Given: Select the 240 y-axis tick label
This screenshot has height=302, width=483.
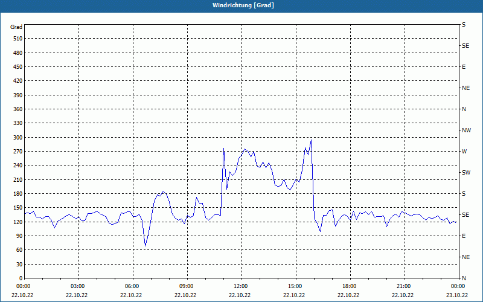Looking at the screenshot, I should click(18, 165).
